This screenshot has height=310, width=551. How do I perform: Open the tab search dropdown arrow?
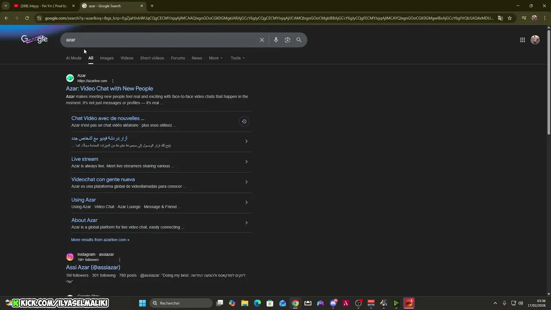point(6,6)
